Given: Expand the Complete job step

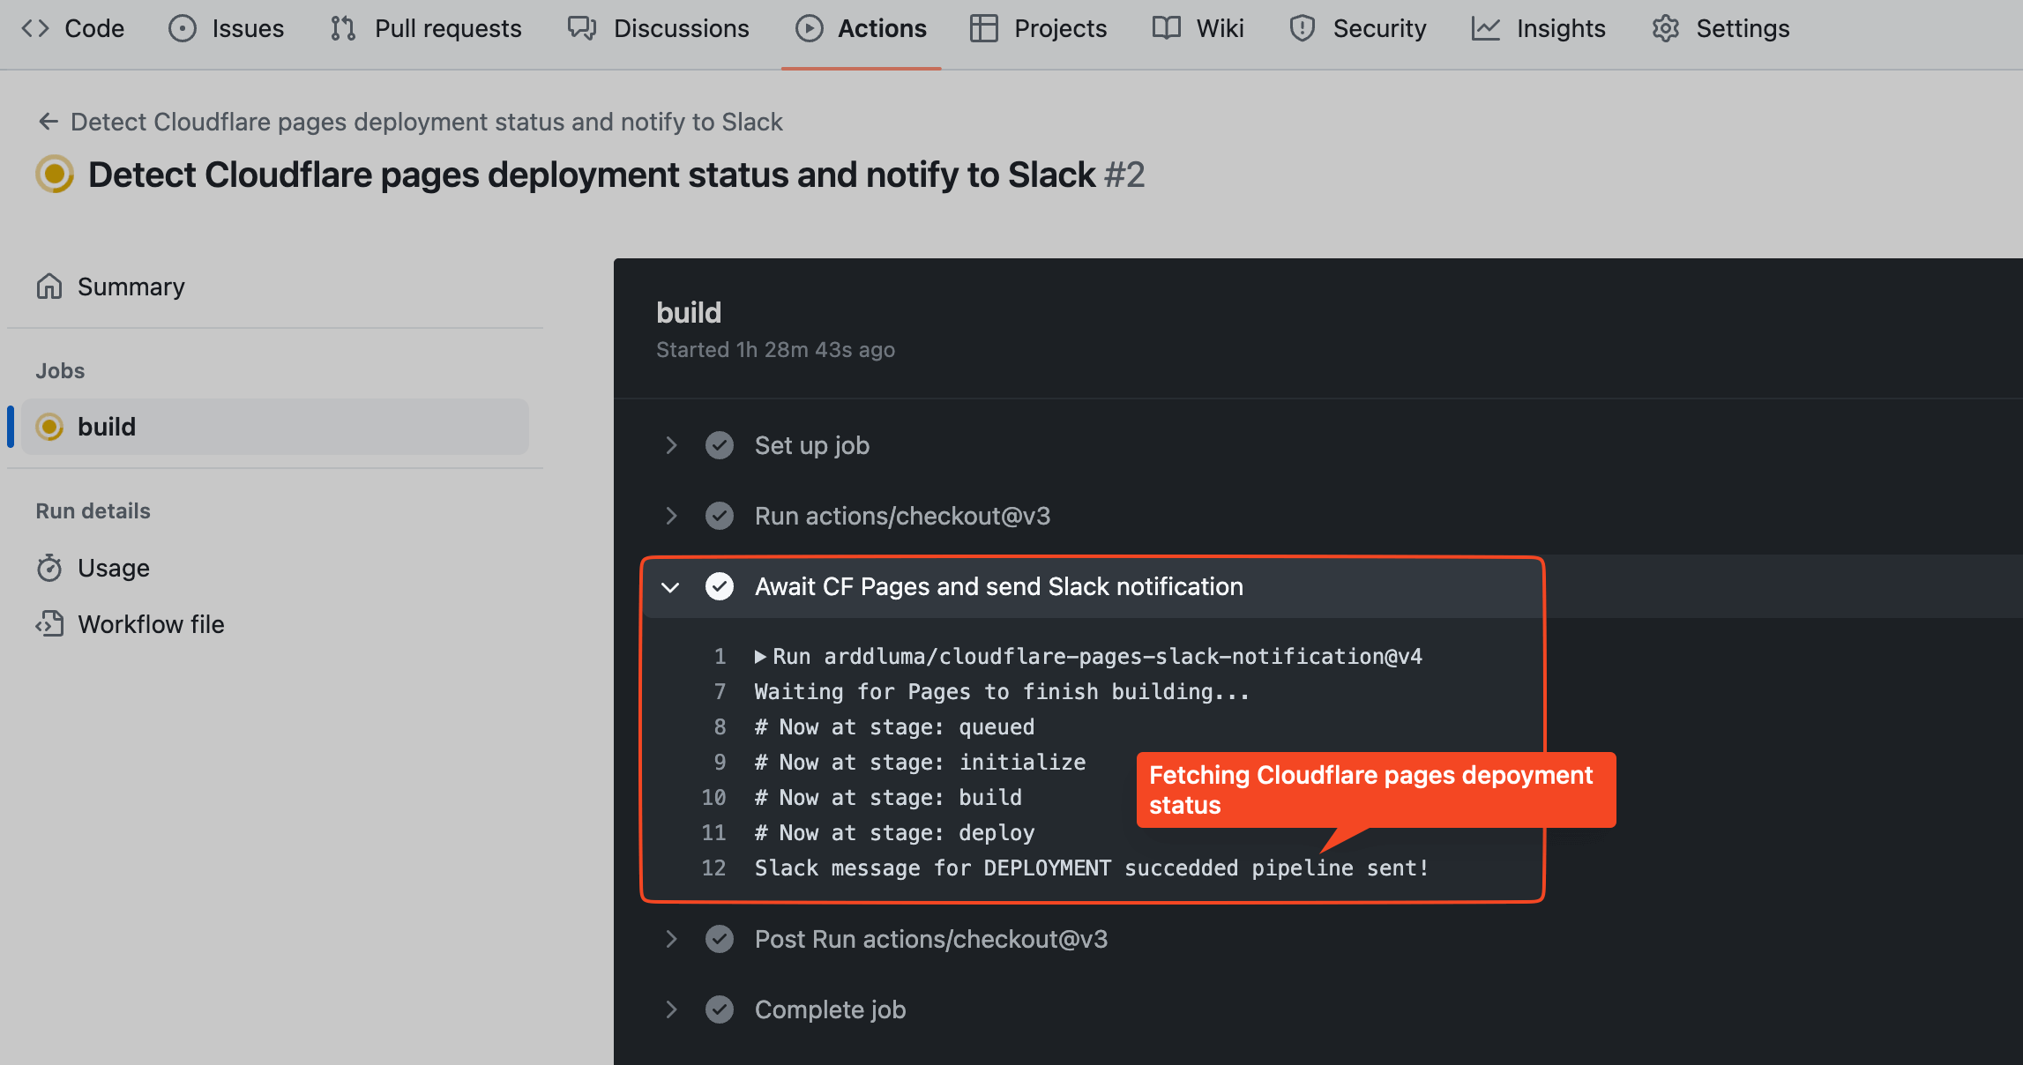Looking at the screenshot, I should [x=671, y=1009].
